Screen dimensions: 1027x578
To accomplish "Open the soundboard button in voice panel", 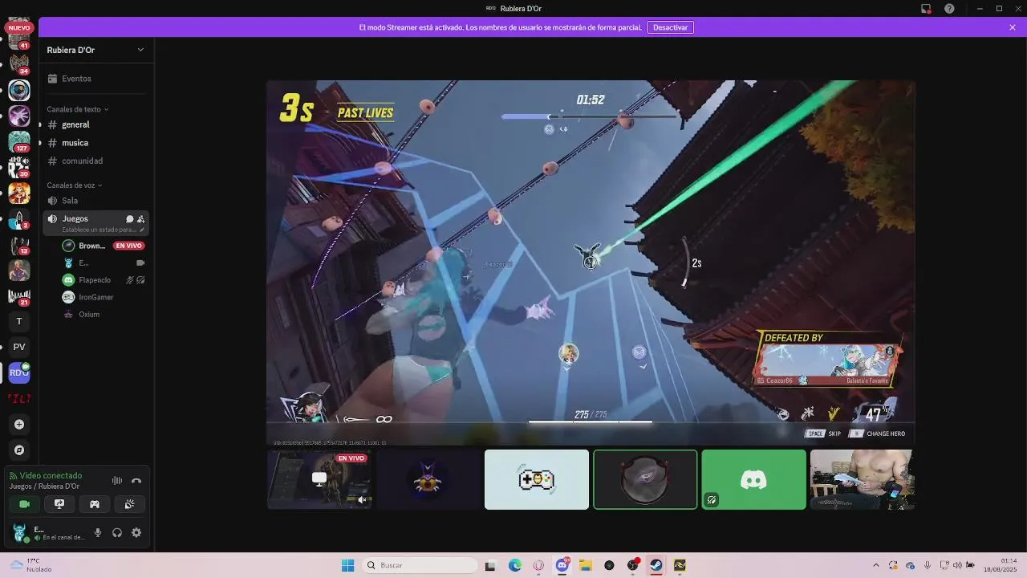I will (x=130, y=504).
